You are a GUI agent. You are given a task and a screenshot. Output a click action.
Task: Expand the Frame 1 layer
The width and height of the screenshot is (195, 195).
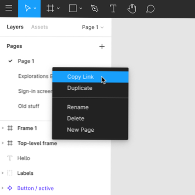2,128
